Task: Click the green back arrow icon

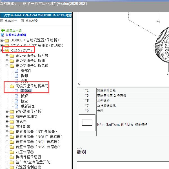Action: tap(3, 30)
